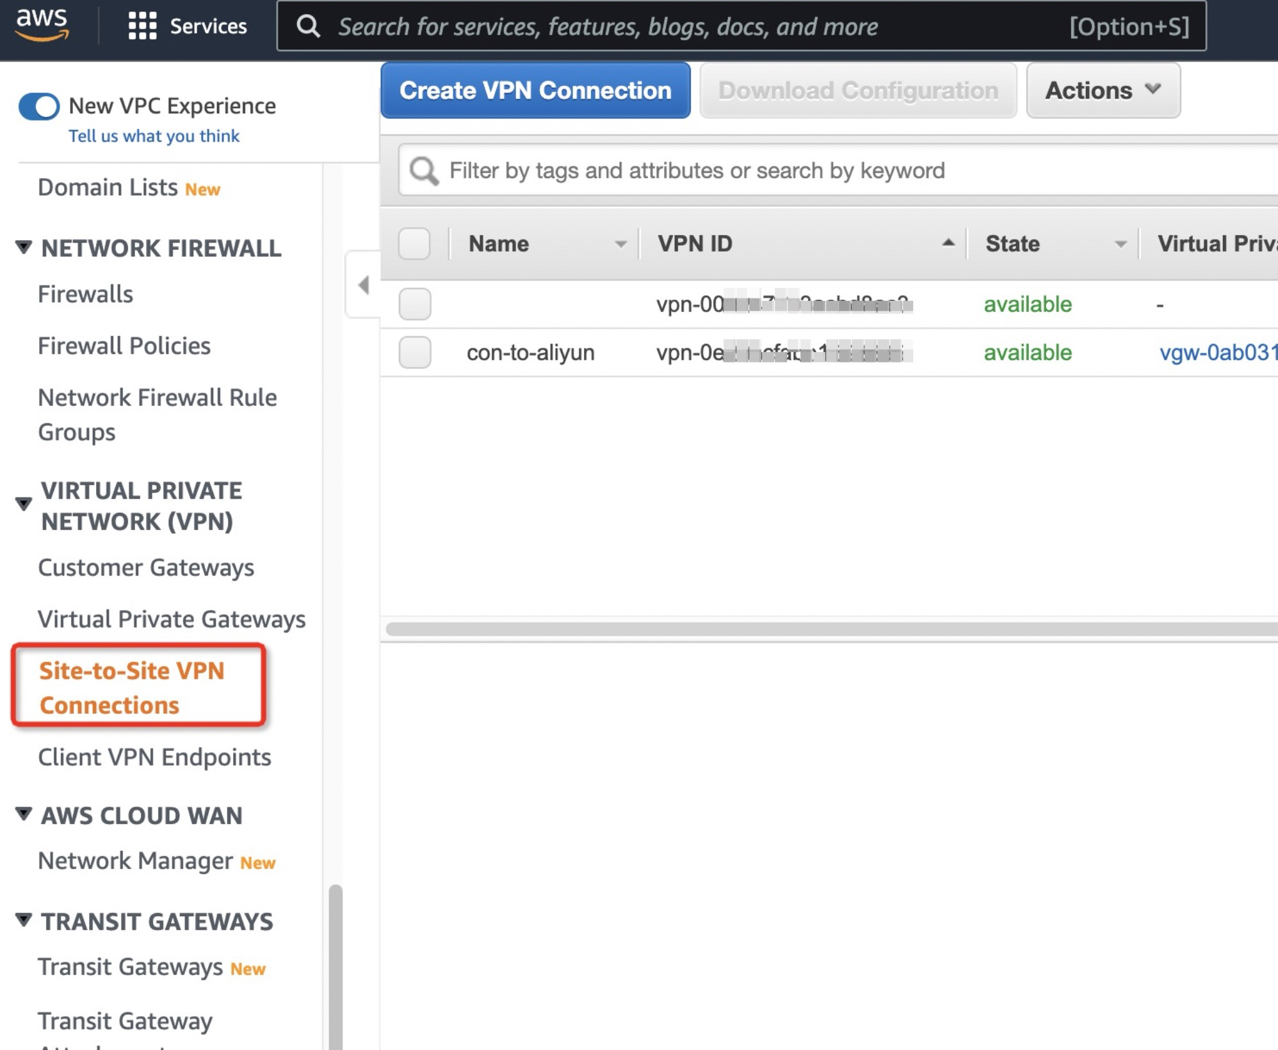This screenshot has width=1278, height=1050.
Task: Check the first unnamed VPN connection row
Action: pos(414,305)
